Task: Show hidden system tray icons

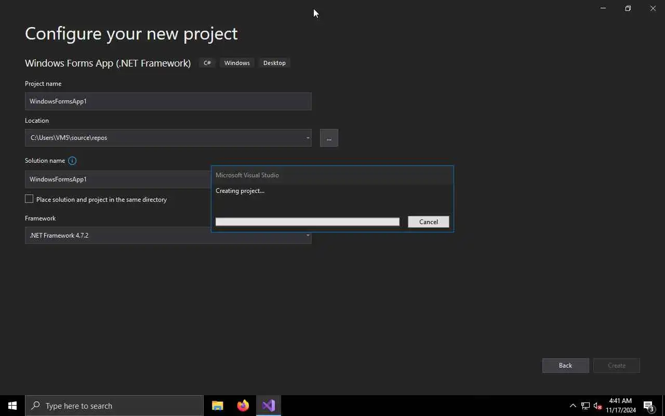Action: (573, 406)
